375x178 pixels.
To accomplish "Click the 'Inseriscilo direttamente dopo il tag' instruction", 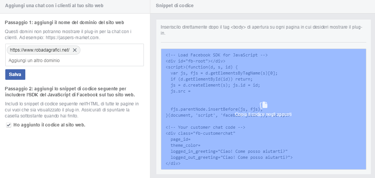I will point(262,30).
